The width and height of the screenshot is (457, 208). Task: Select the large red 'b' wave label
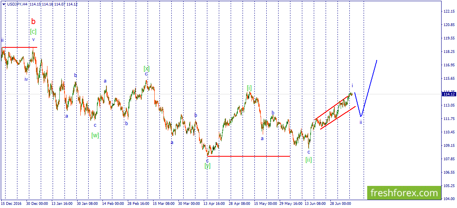tap(34, 21)
